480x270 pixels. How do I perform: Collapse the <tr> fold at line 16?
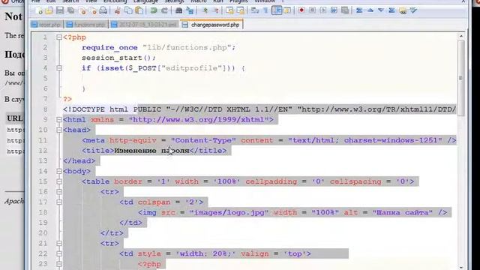(x=59, y=192)
